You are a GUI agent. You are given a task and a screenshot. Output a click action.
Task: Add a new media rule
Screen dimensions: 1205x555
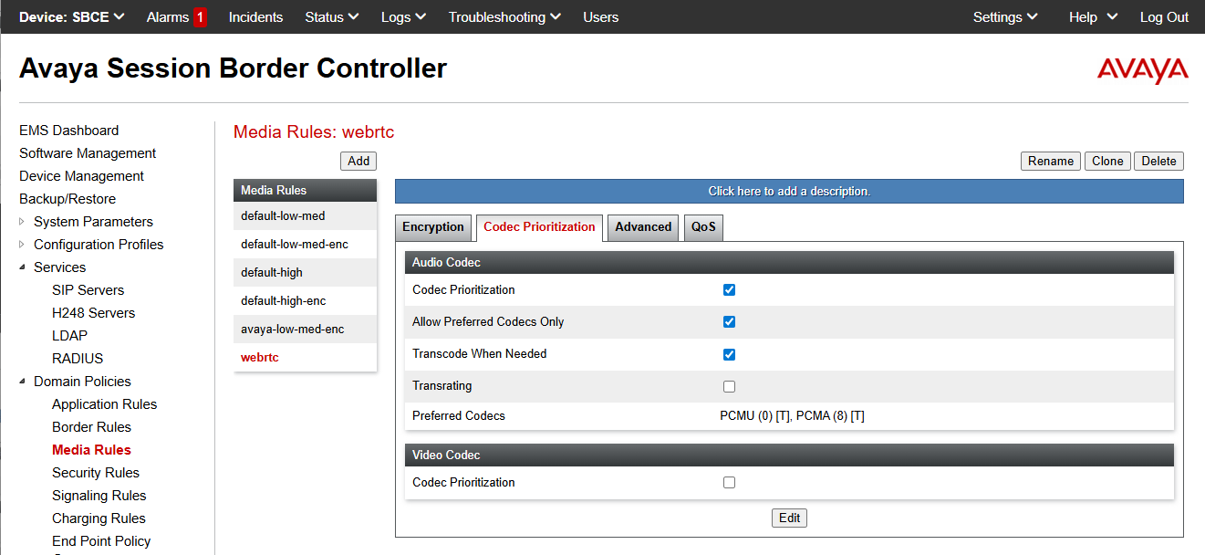pos(358,161)
